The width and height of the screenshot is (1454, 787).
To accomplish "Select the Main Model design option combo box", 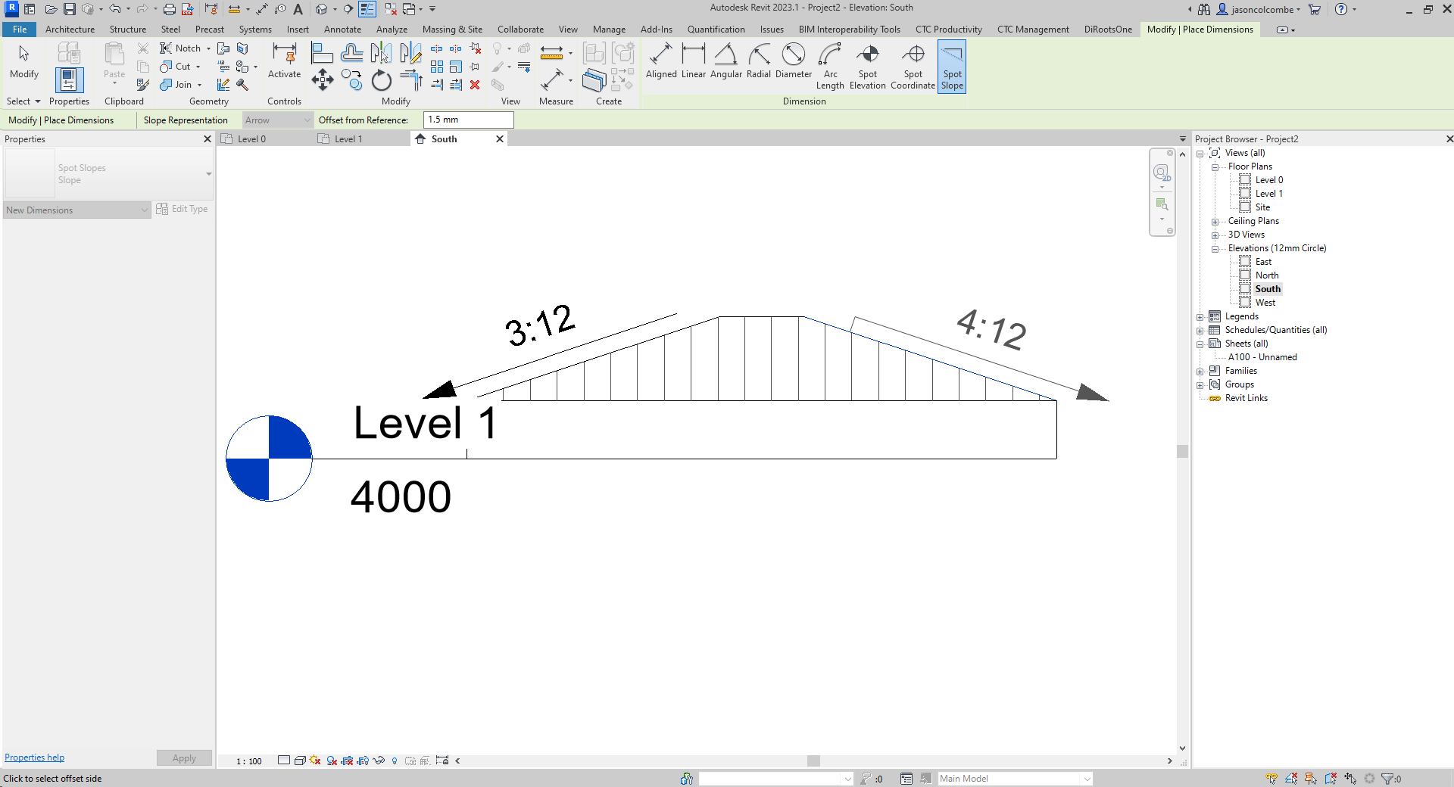I will pos(1013,778).
